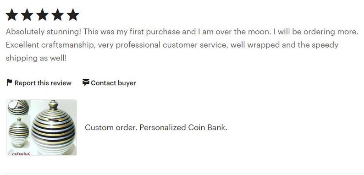Click the Caterina logo in the thumbnail corner
Image resolution: width=364 pixels, height=175 pixels.
point(20,153)
